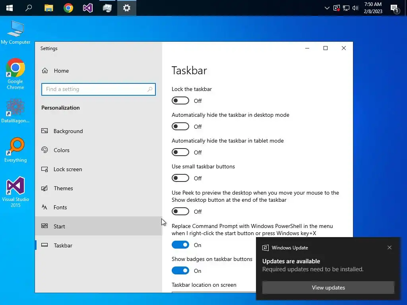Click the monitor app icon on taskbar
This screenshot has width=407, height=305.
pos(107,8)
